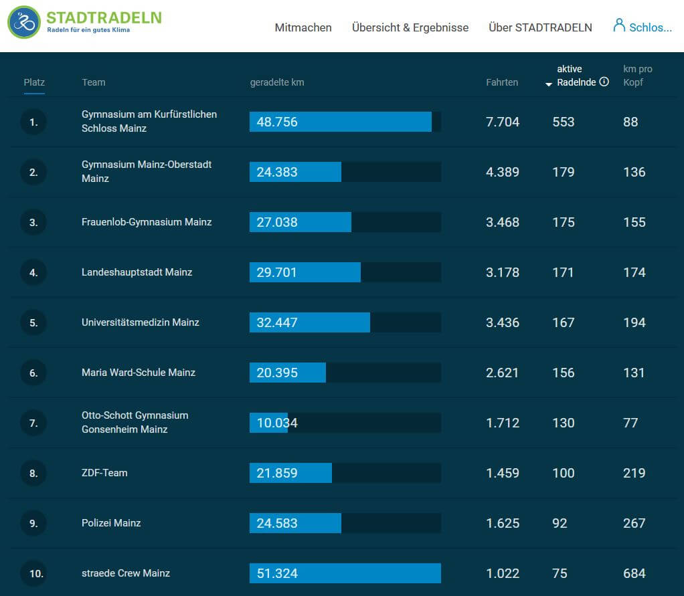Select Frauenlob-Gymnasium Mainz team name
Screen dimensions: 684x596
pyautogui.click(x=147, y=222)
